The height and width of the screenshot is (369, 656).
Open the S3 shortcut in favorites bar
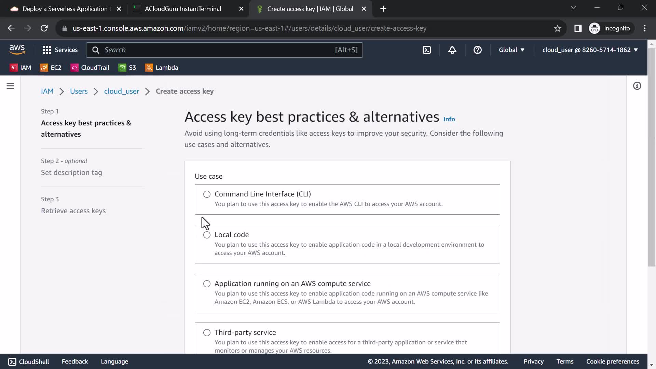[x=127, y=68]
